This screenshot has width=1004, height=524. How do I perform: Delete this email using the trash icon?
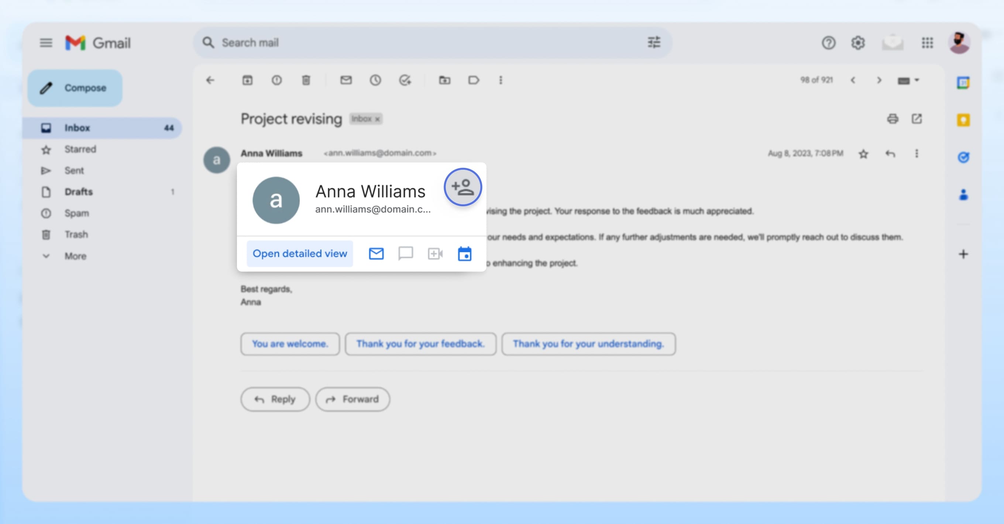[x=306, y=80]
